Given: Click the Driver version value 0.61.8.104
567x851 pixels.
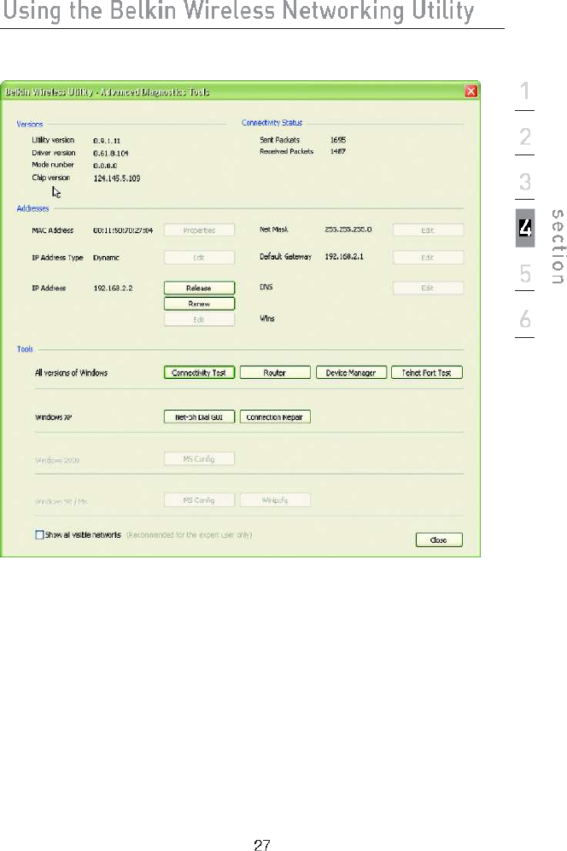Looking at the screenshot, I should pyautogui.click(x=111, y=153).
